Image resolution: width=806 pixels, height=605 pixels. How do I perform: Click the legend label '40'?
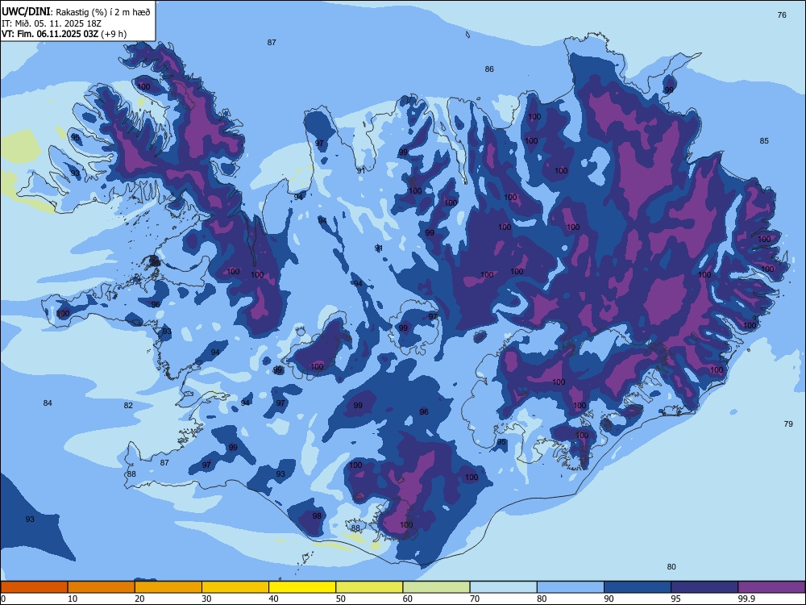(273, 599)
